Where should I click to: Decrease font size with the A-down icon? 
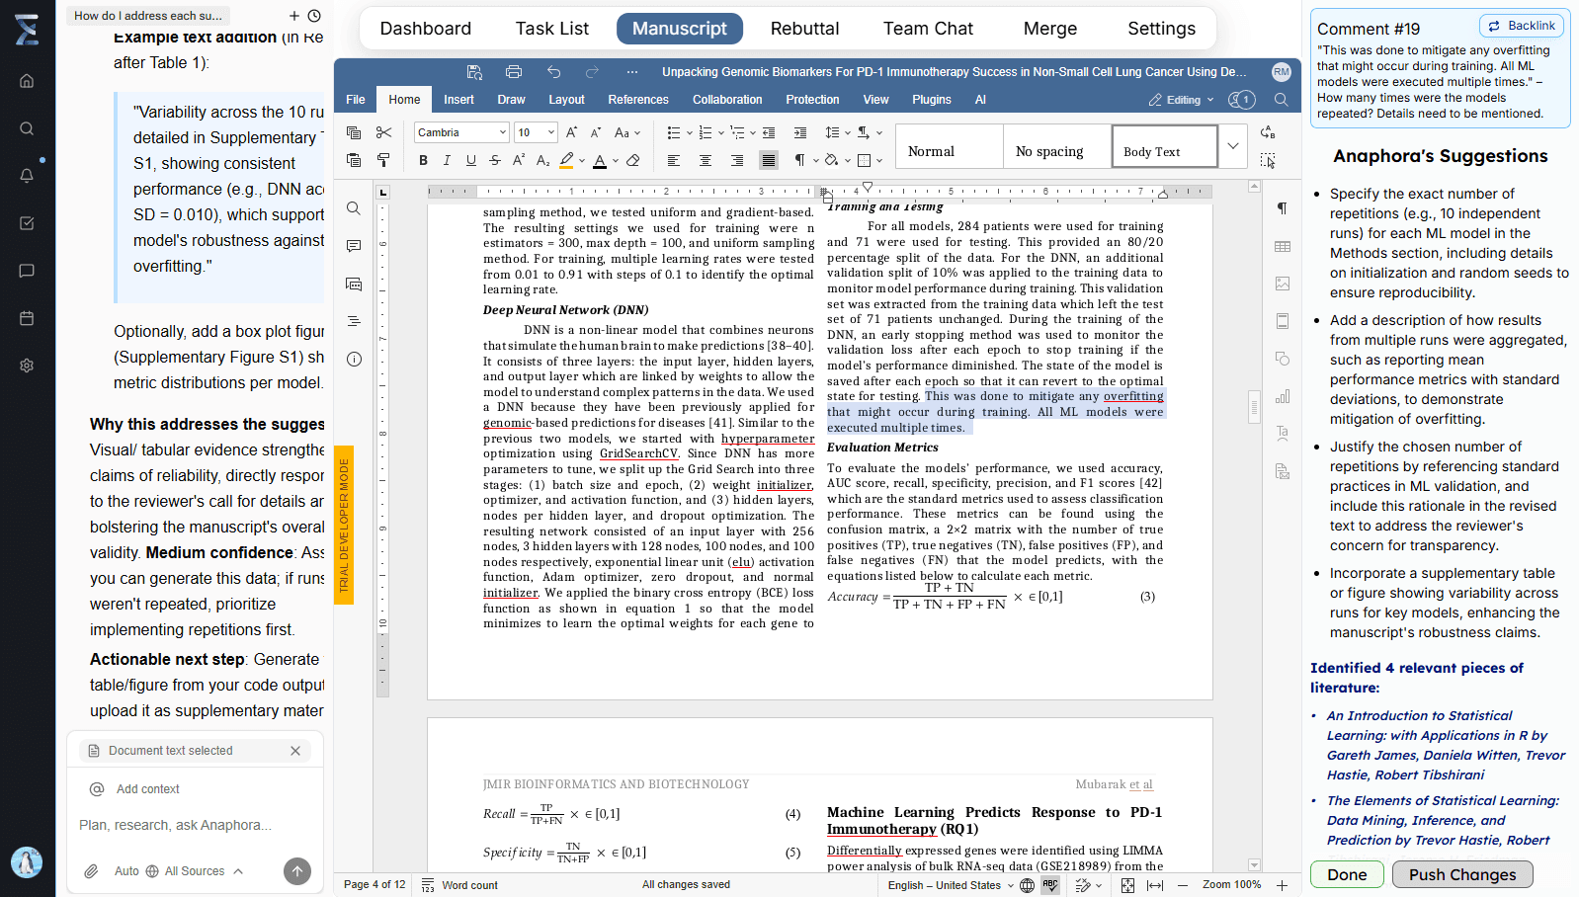pos(596,132)
